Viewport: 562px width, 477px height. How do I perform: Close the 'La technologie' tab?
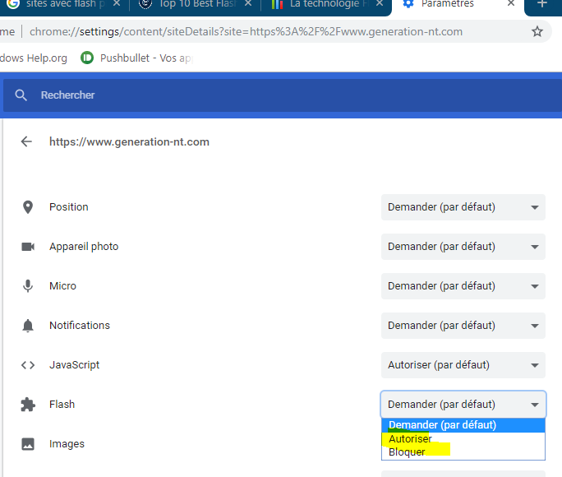coord(380,3)
